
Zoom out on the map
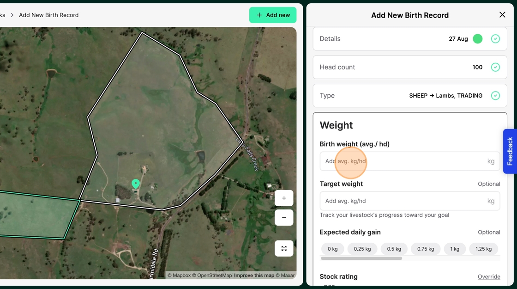[284, 218]
